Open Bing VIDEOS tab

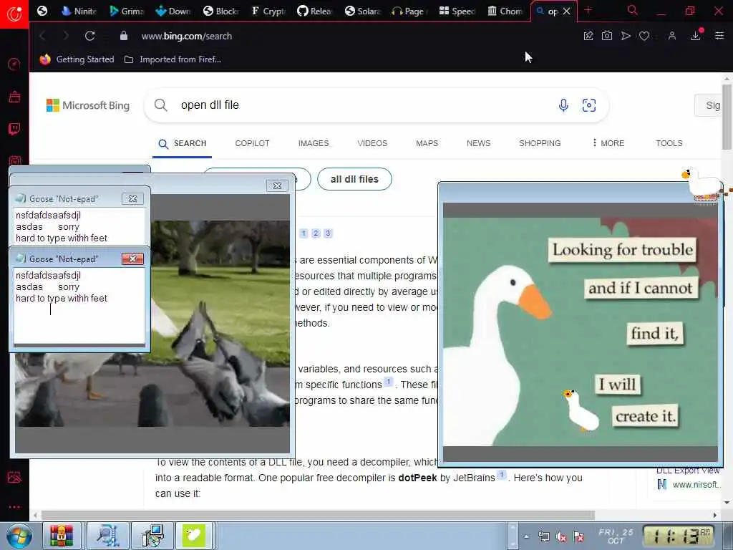point(372,143)
